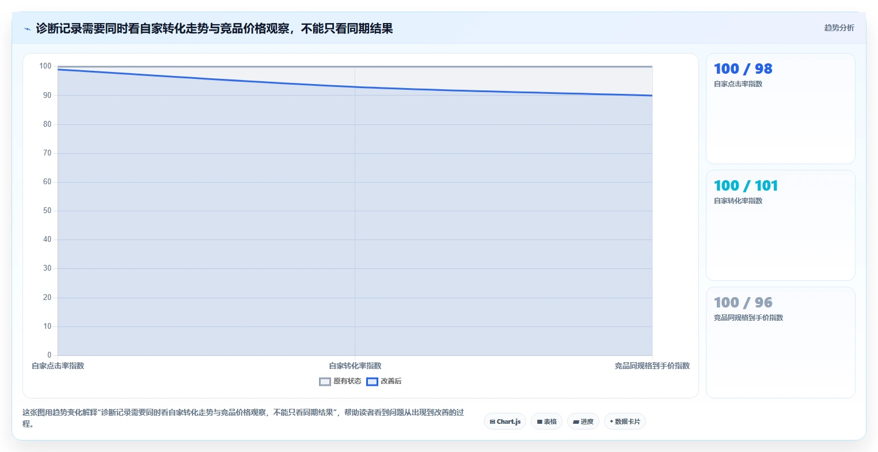Click the icon in the Chart.js chip
This screenshot has width=878, height=452.
click(x=492, y=422)
